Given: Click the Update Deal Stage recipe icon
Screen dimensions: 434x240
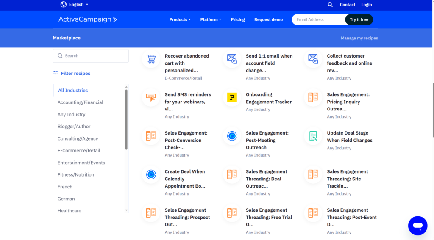Looking at the screenshot, I should (x=313, y=136).
